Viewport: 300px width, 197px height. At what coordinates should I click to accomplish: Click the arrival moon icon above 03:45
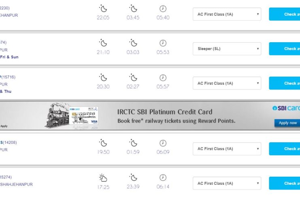tap(133, 8)
